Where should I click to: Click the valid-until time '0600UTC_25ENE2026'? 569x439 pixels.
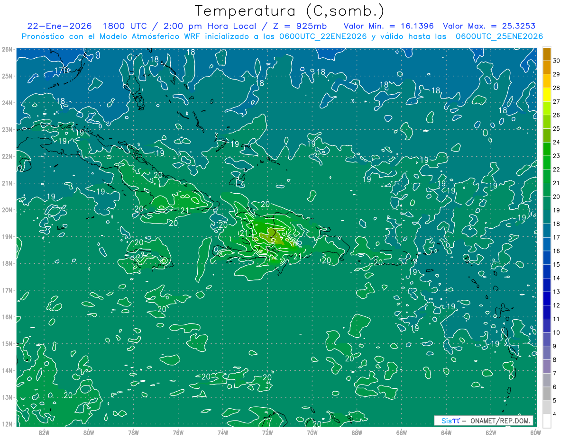(499, 36)
